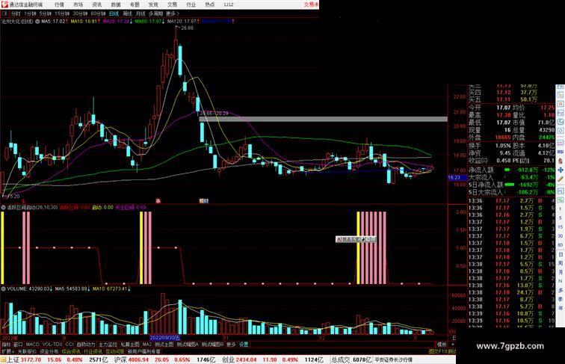Screen dimensions: 565x364
Task: Click the 创业 index value 2434.04
Action: 246,360
